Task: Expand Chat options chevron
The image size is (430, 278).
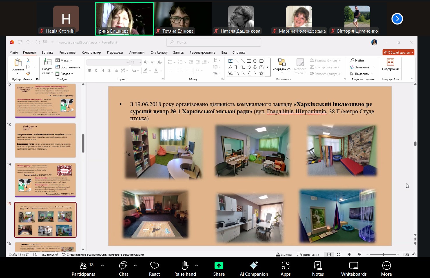Action: point(135,265)
